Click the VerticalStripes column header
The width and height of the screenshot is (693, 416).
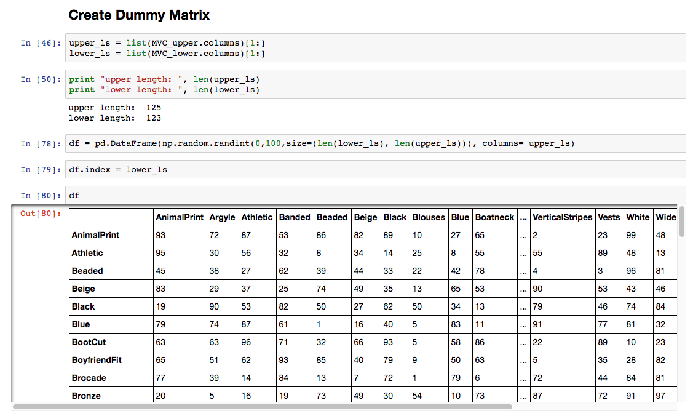click(562, 217)
